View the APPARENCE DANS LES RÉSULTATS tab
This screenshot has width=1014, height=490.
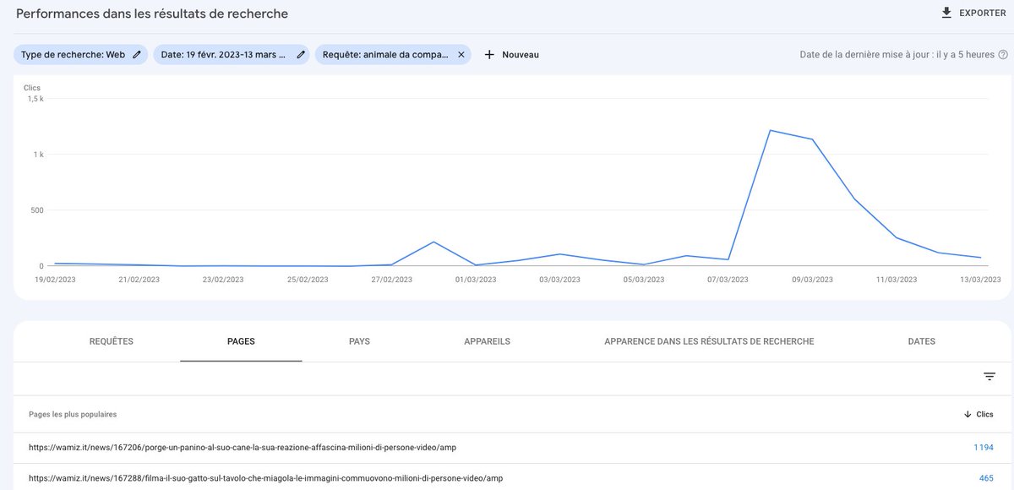click(x=708, y=341)
